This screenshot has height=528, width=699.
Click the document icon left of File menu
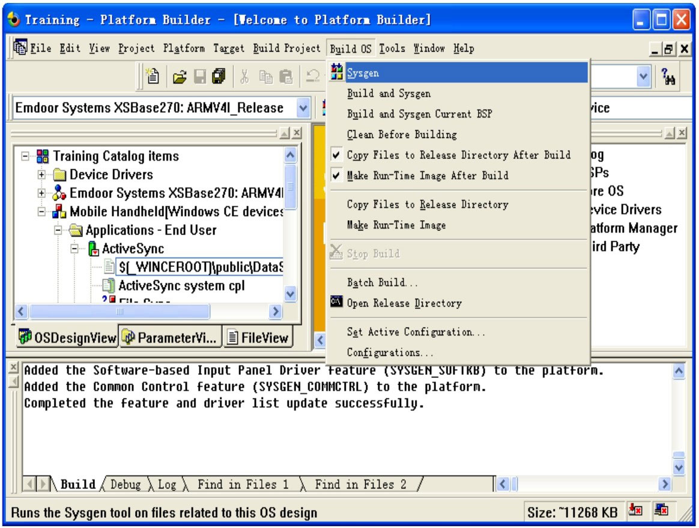coord(20,47)
